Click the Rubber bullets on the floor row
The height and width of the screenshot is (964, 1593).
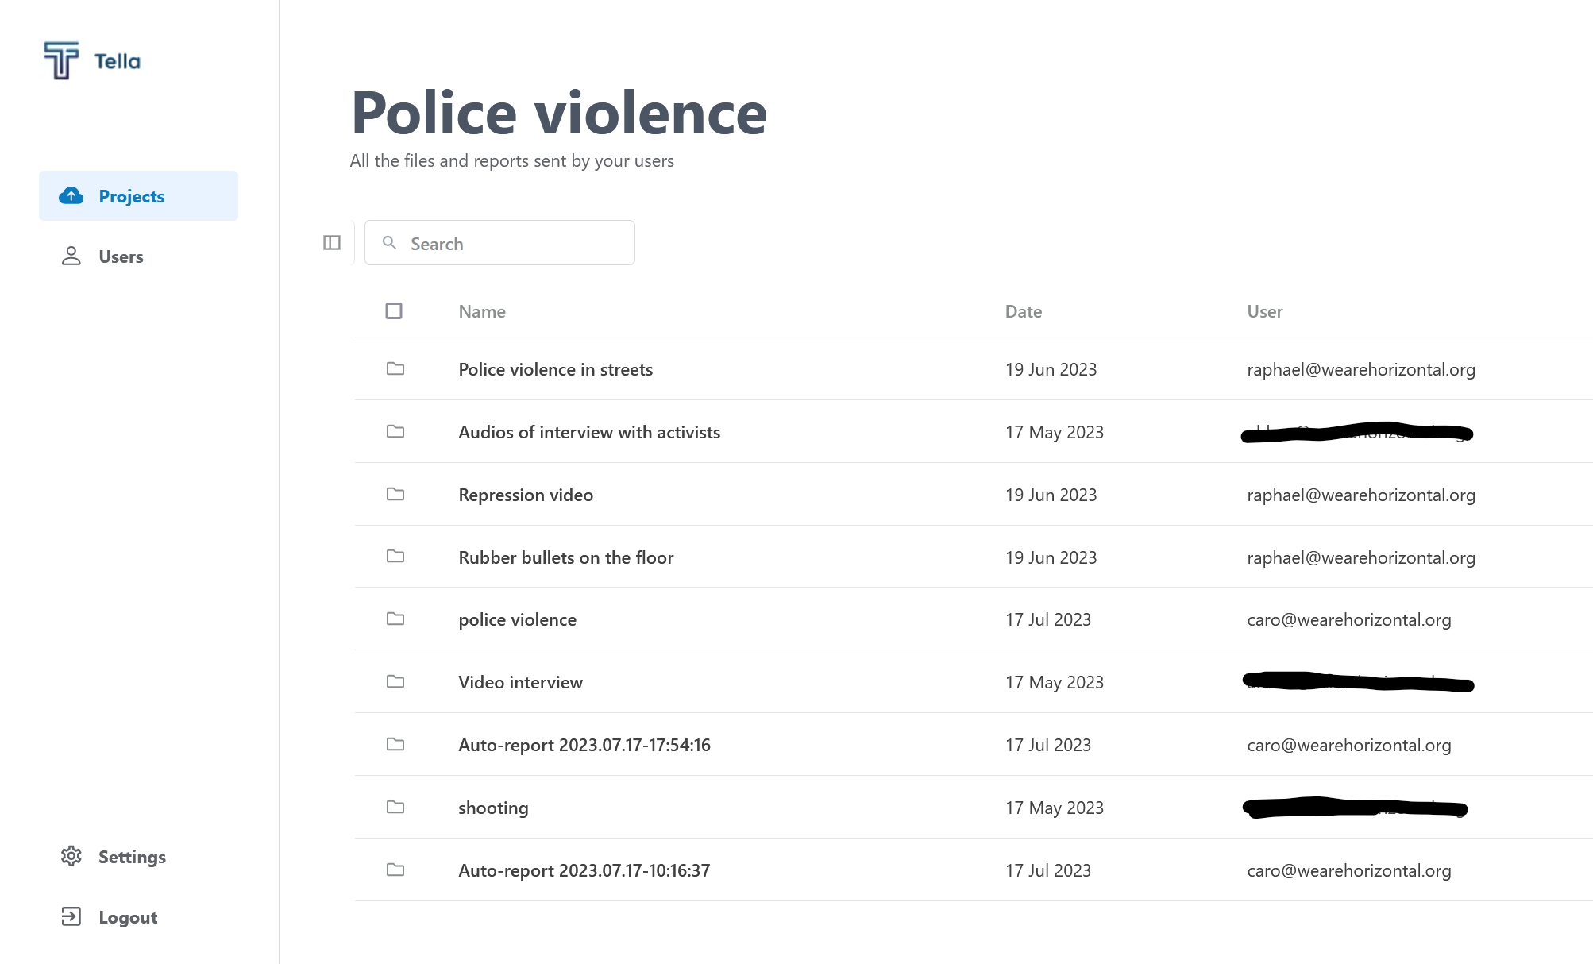565,557
